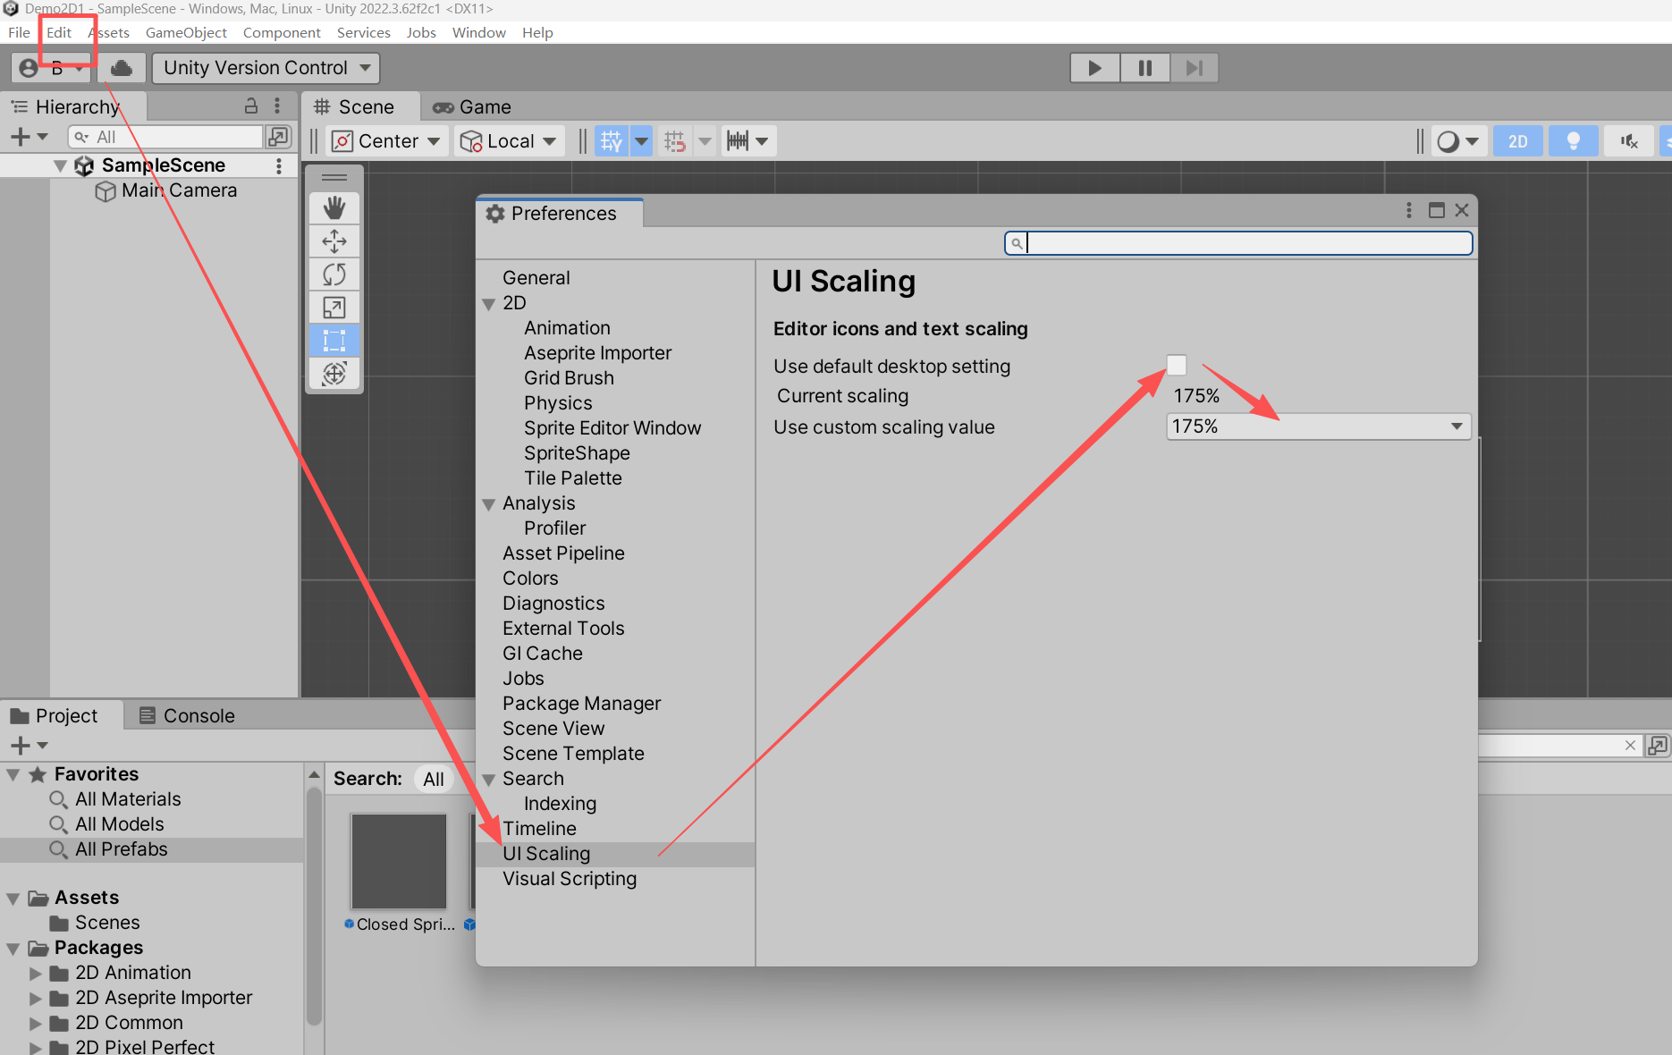Toggle the Hierarchy panel lock icon
This screenshot has height=1055, width=1672.
click(251, 106)
